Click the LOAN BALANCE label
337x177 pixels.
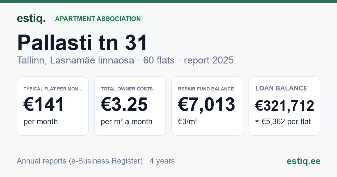[x=281, y=88]
